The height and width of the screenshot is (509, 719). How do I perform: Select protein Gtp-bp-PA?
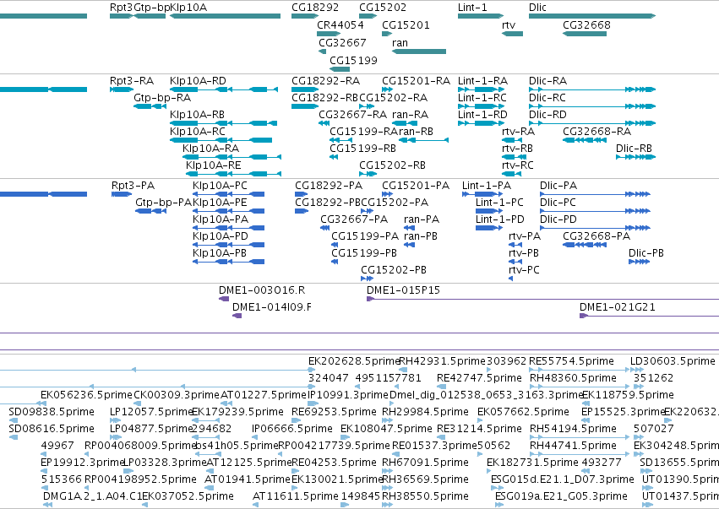151,211
